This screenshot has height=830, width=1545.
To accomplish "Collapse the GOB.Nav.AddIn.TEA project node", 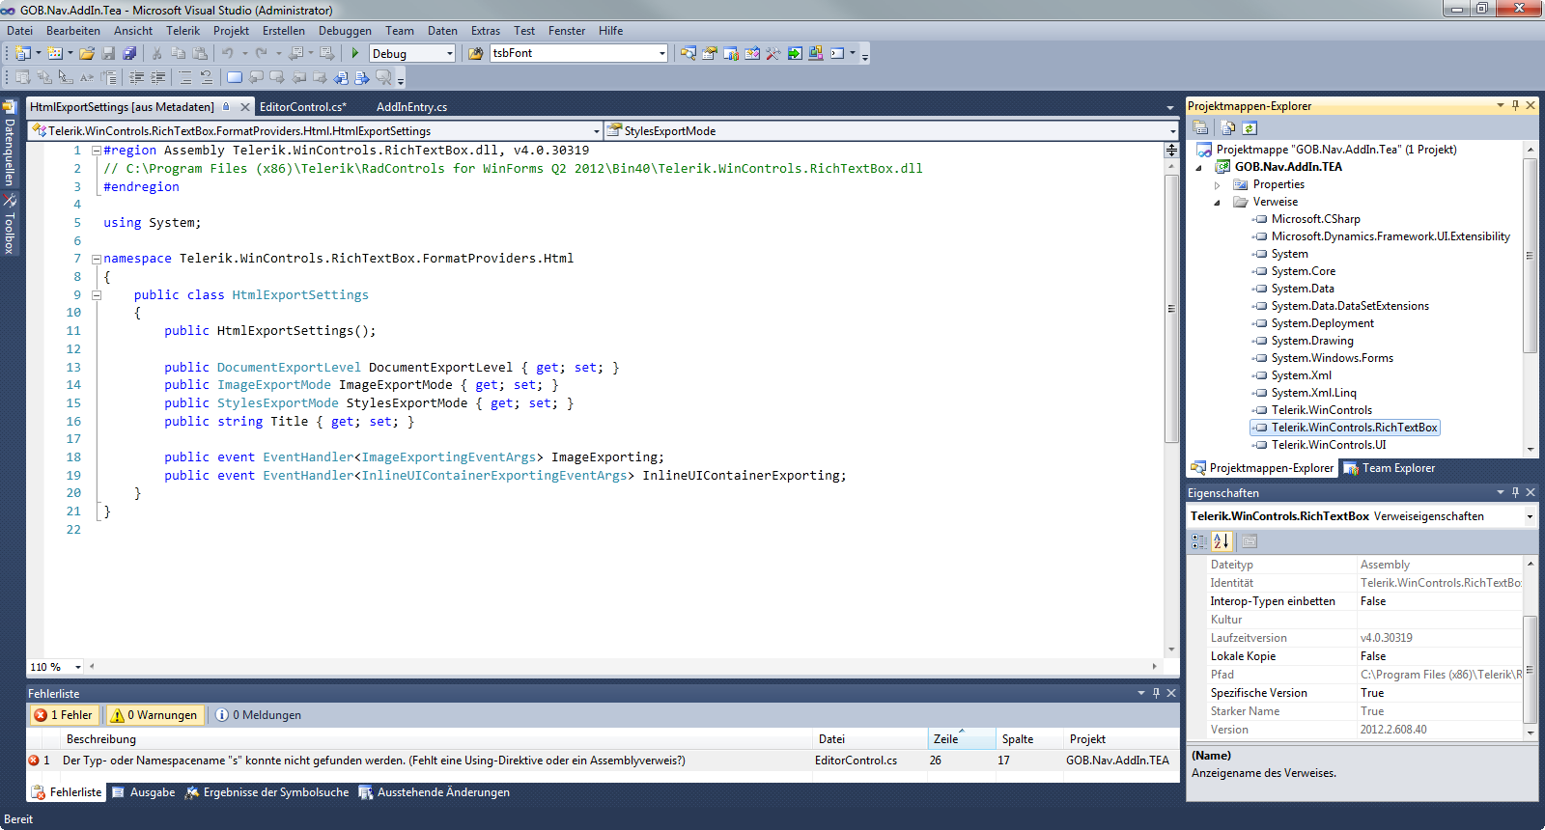I will (x=1199, y=167).
